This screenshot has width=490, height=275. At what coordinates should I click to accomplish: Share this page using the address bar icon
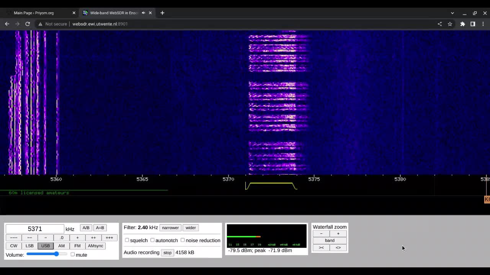[439, 24]
